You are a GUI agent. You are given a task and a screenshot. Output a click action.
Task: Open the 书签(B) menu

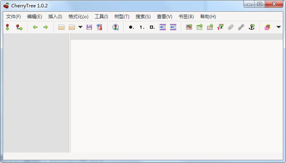[x=186, y=17]
